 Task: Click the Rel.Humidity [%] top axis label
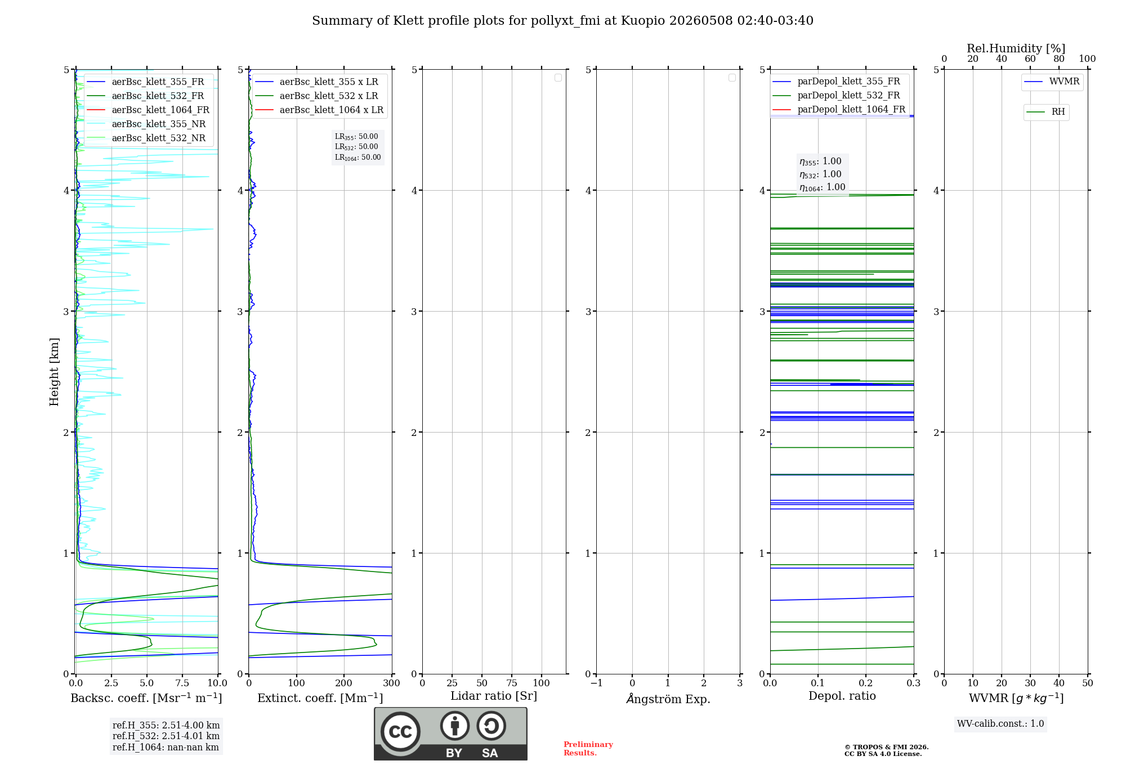click(1016, 48)
